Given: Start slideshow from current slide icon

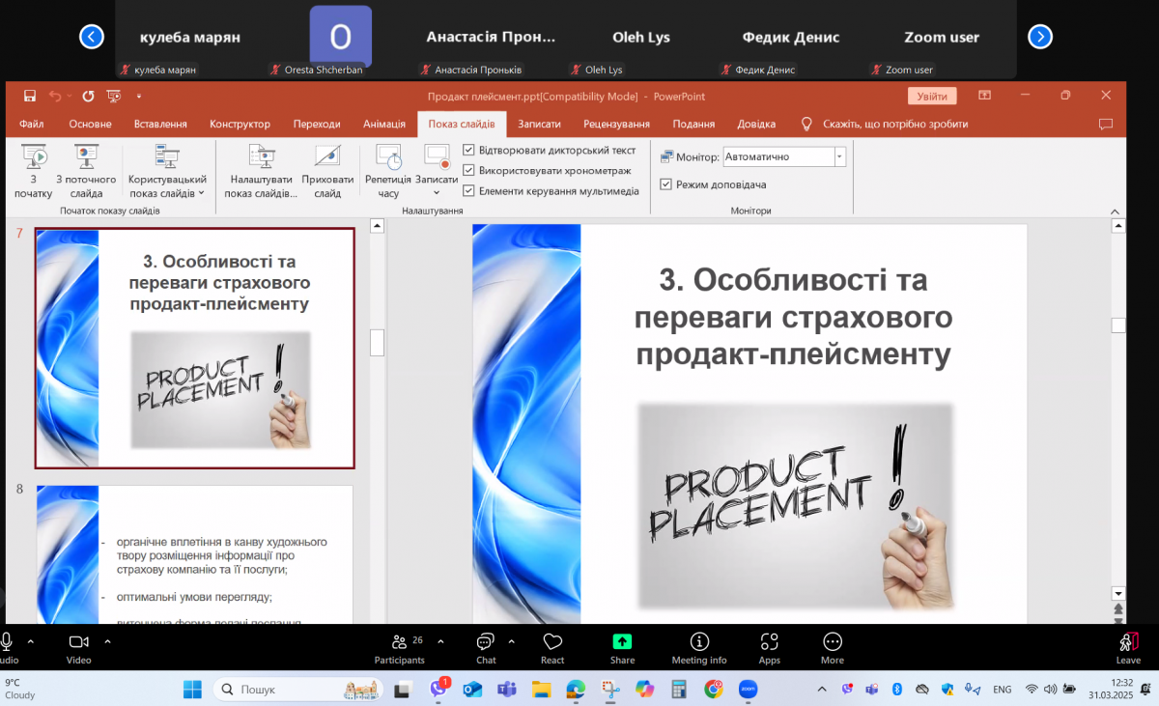Looking at the screenshot, I should click(x=86, y=156).
